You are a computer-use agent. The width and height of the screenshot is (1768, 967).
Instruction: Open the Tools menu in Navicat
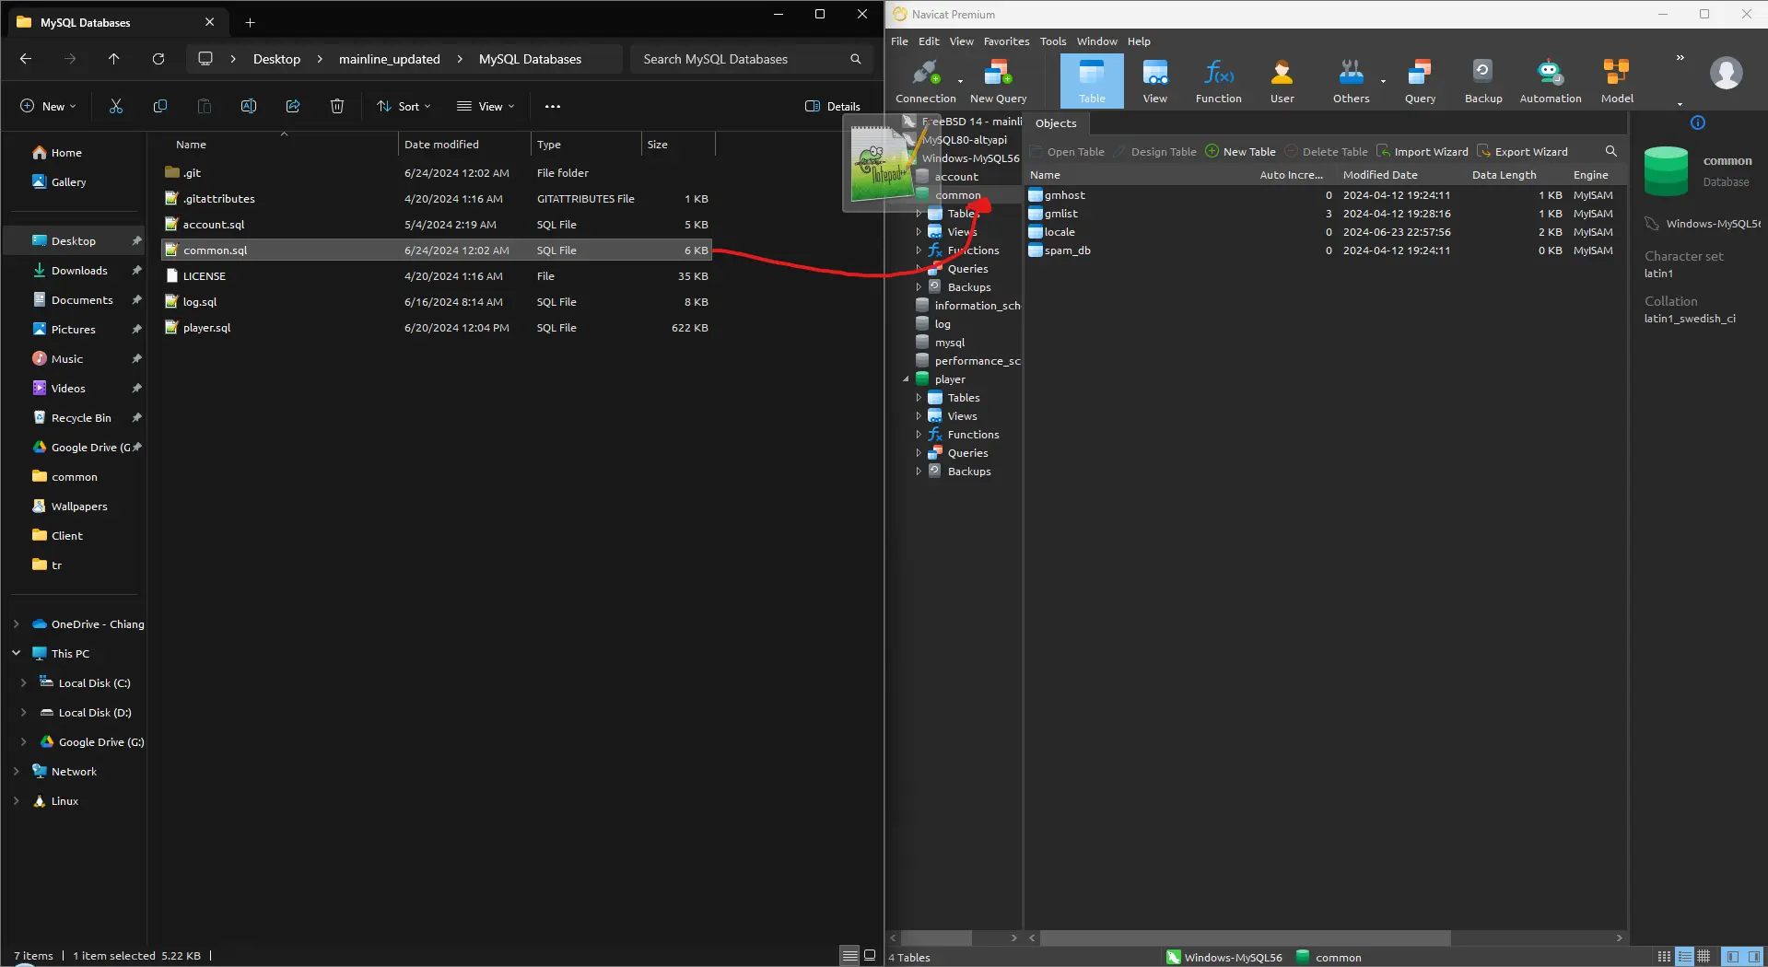[x=1052, y=41]
